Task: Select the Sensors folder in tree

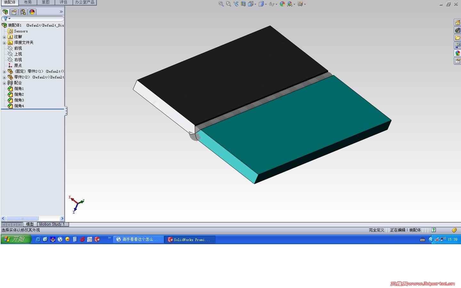Action: point(21,31)
